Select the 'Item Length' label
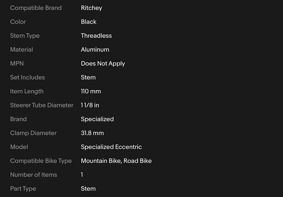This screenshot has height=197, width=283. (27, 91)
